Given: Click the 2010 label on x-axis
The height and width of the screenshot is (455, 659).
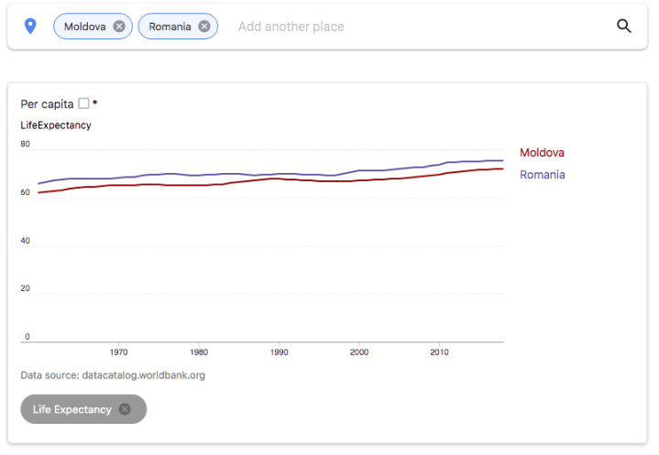Looking at the screenshot, I should click(x=440, y=352).
